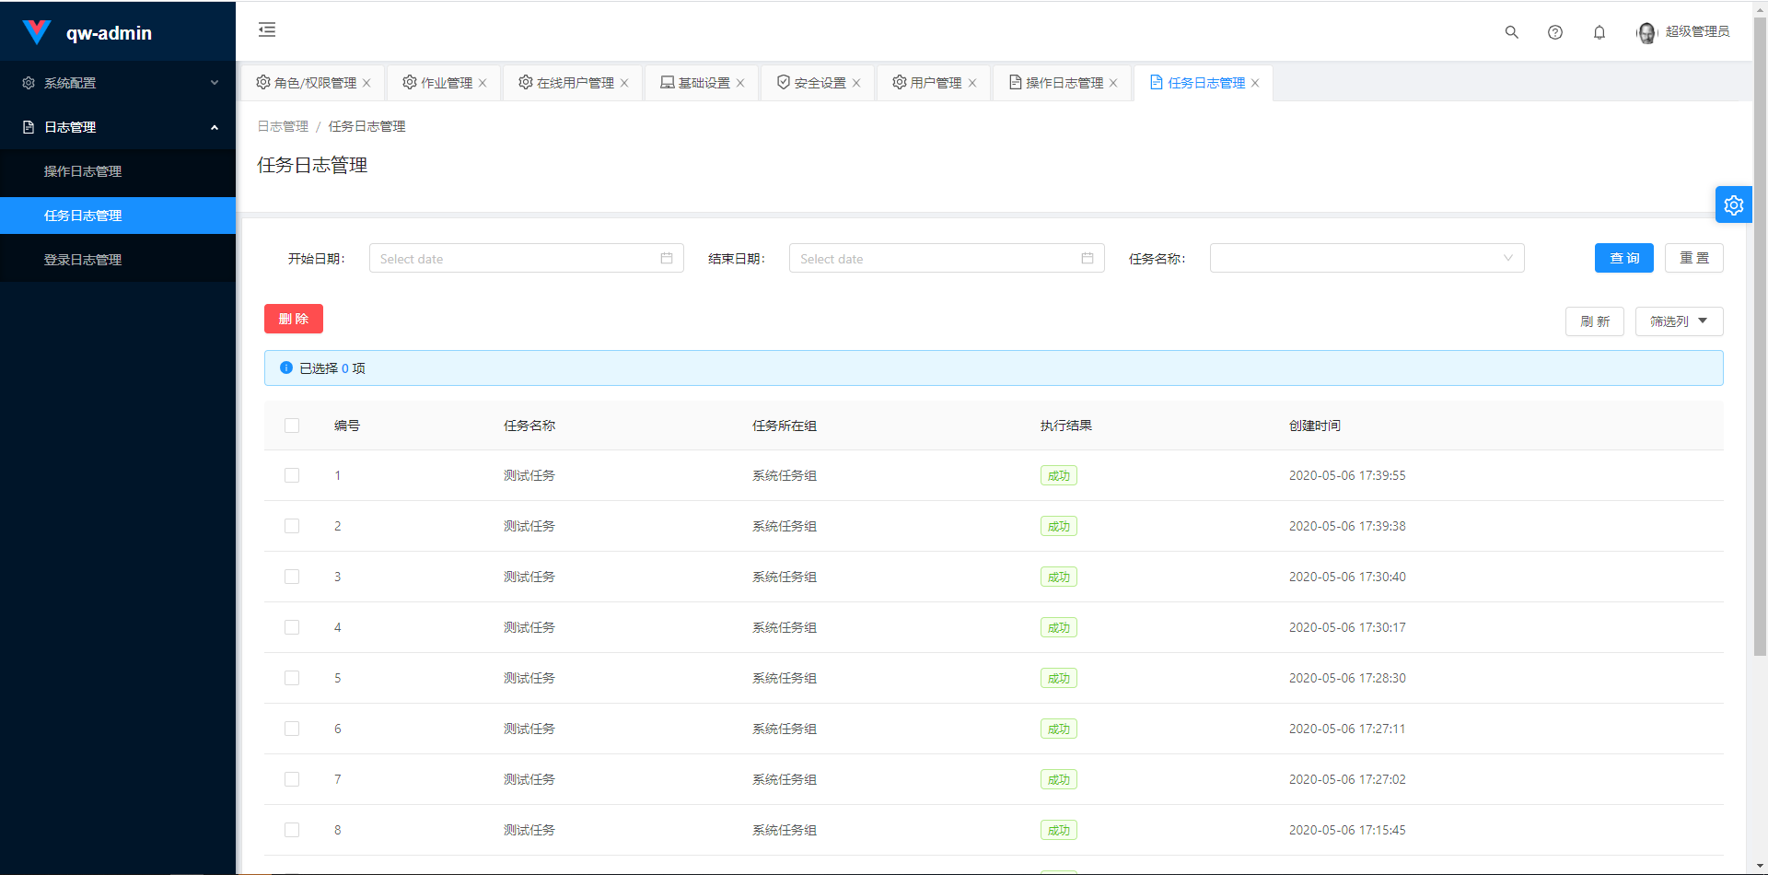Check the checkbox for row 8

point(292,830)
